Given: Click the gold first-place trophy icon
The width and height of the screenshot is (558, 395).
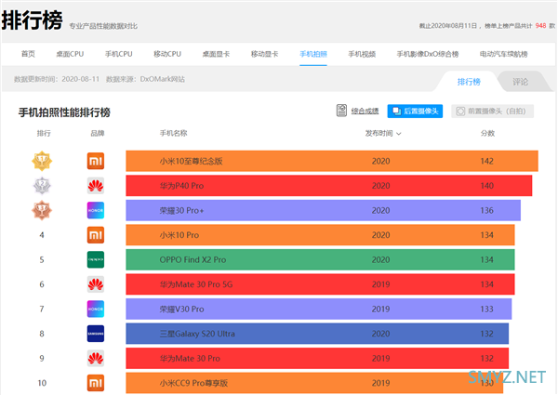Looking at the screenshot, I should [x=42, y=161].
